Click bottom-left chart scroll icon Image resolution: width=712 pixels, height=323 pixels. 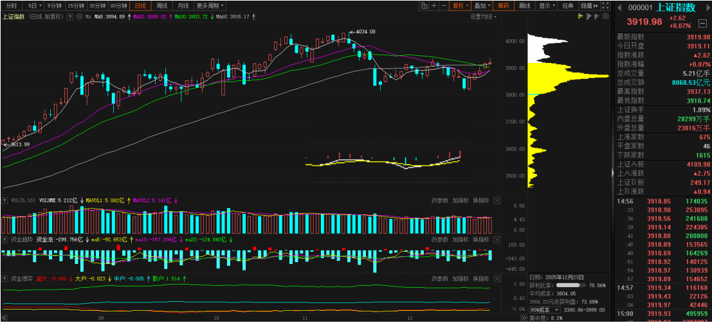point(5,317)
